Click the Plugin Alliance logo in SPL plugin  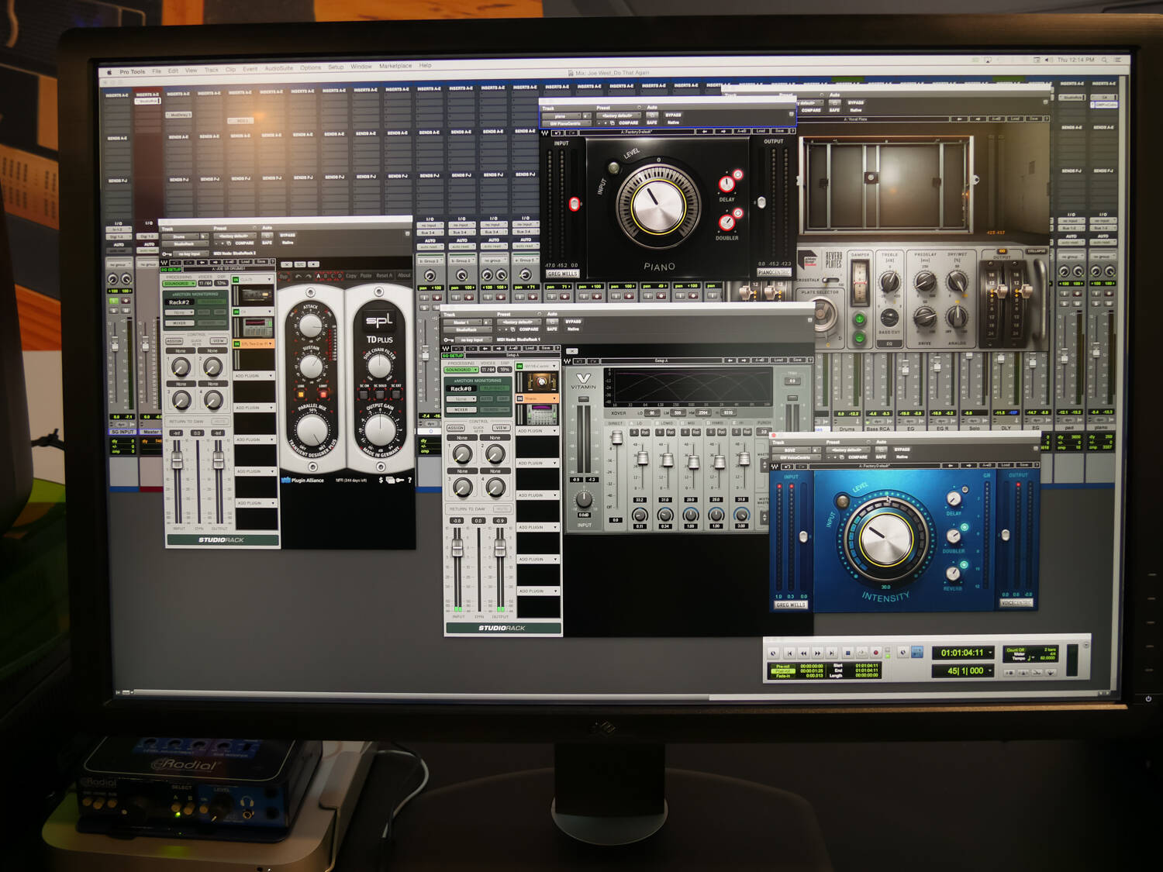pos(303,481)
